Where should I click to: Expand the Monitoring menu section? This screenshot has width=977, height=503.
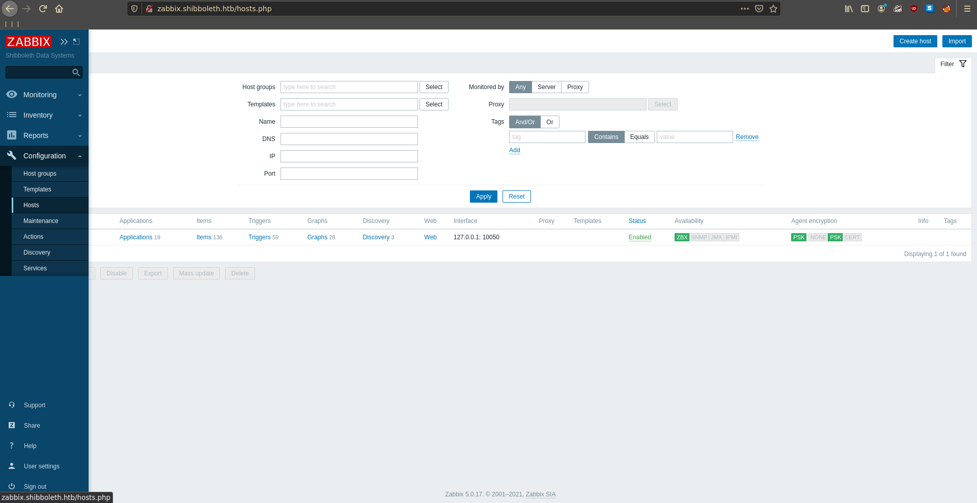44,95
